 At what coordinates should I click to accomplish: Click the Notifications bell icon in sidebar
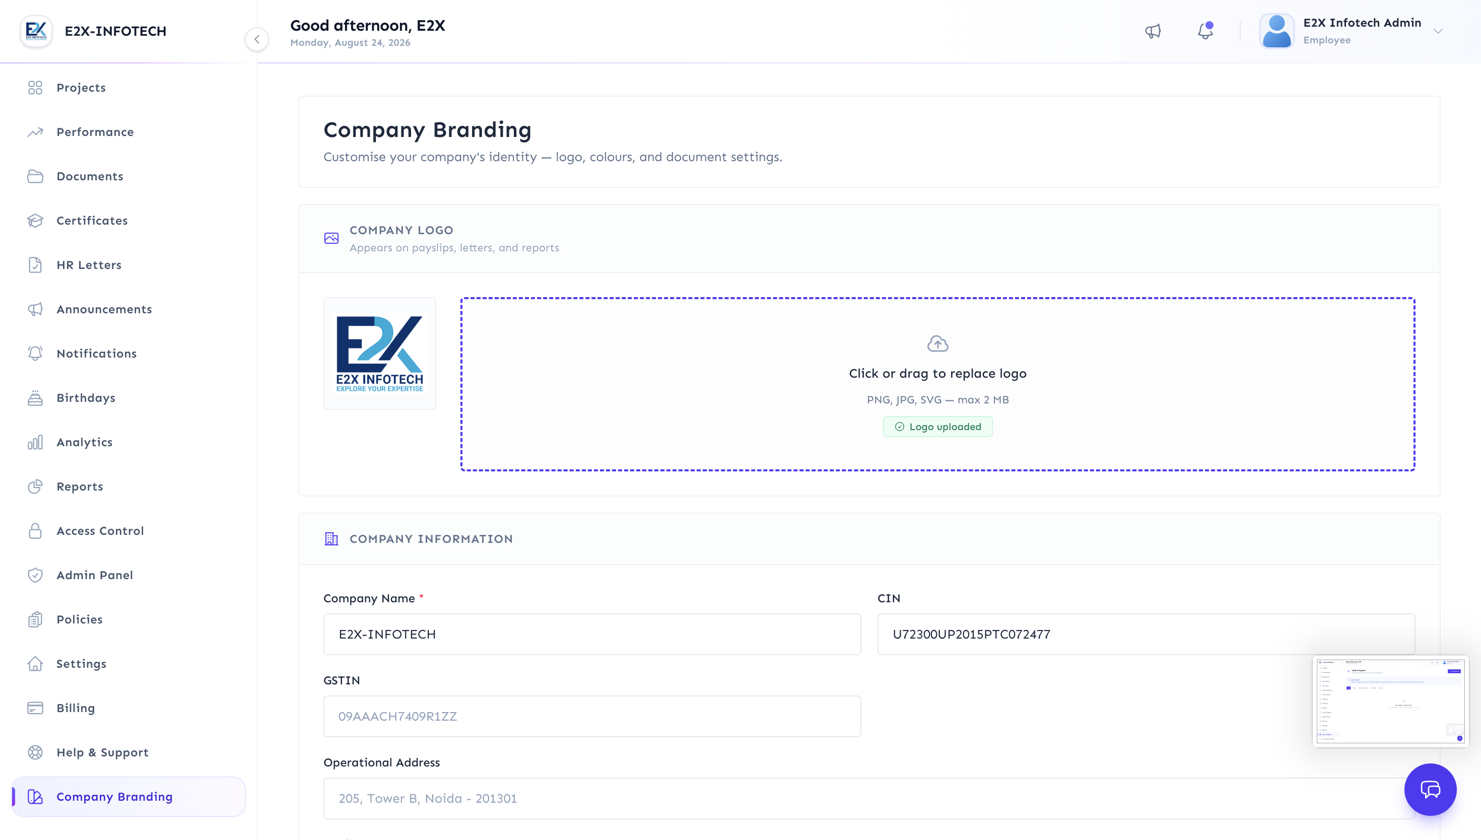click(35, 354)
